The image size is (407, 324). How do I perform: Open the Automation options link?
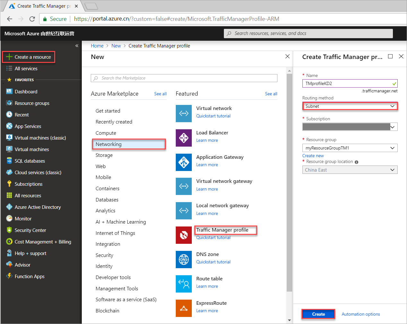(360, 314)
